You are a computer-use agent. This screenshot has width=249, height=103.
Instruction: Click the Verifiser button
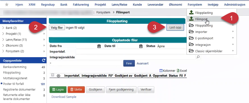pos(146,90)
